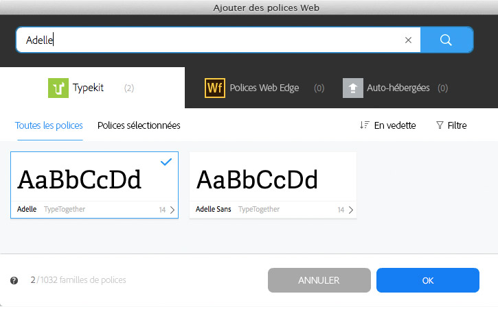Image resolution: width=498 pixels, height=309 pixels.
Task: Clear the search field with the X icon
Action: click(x=408, y=40)
